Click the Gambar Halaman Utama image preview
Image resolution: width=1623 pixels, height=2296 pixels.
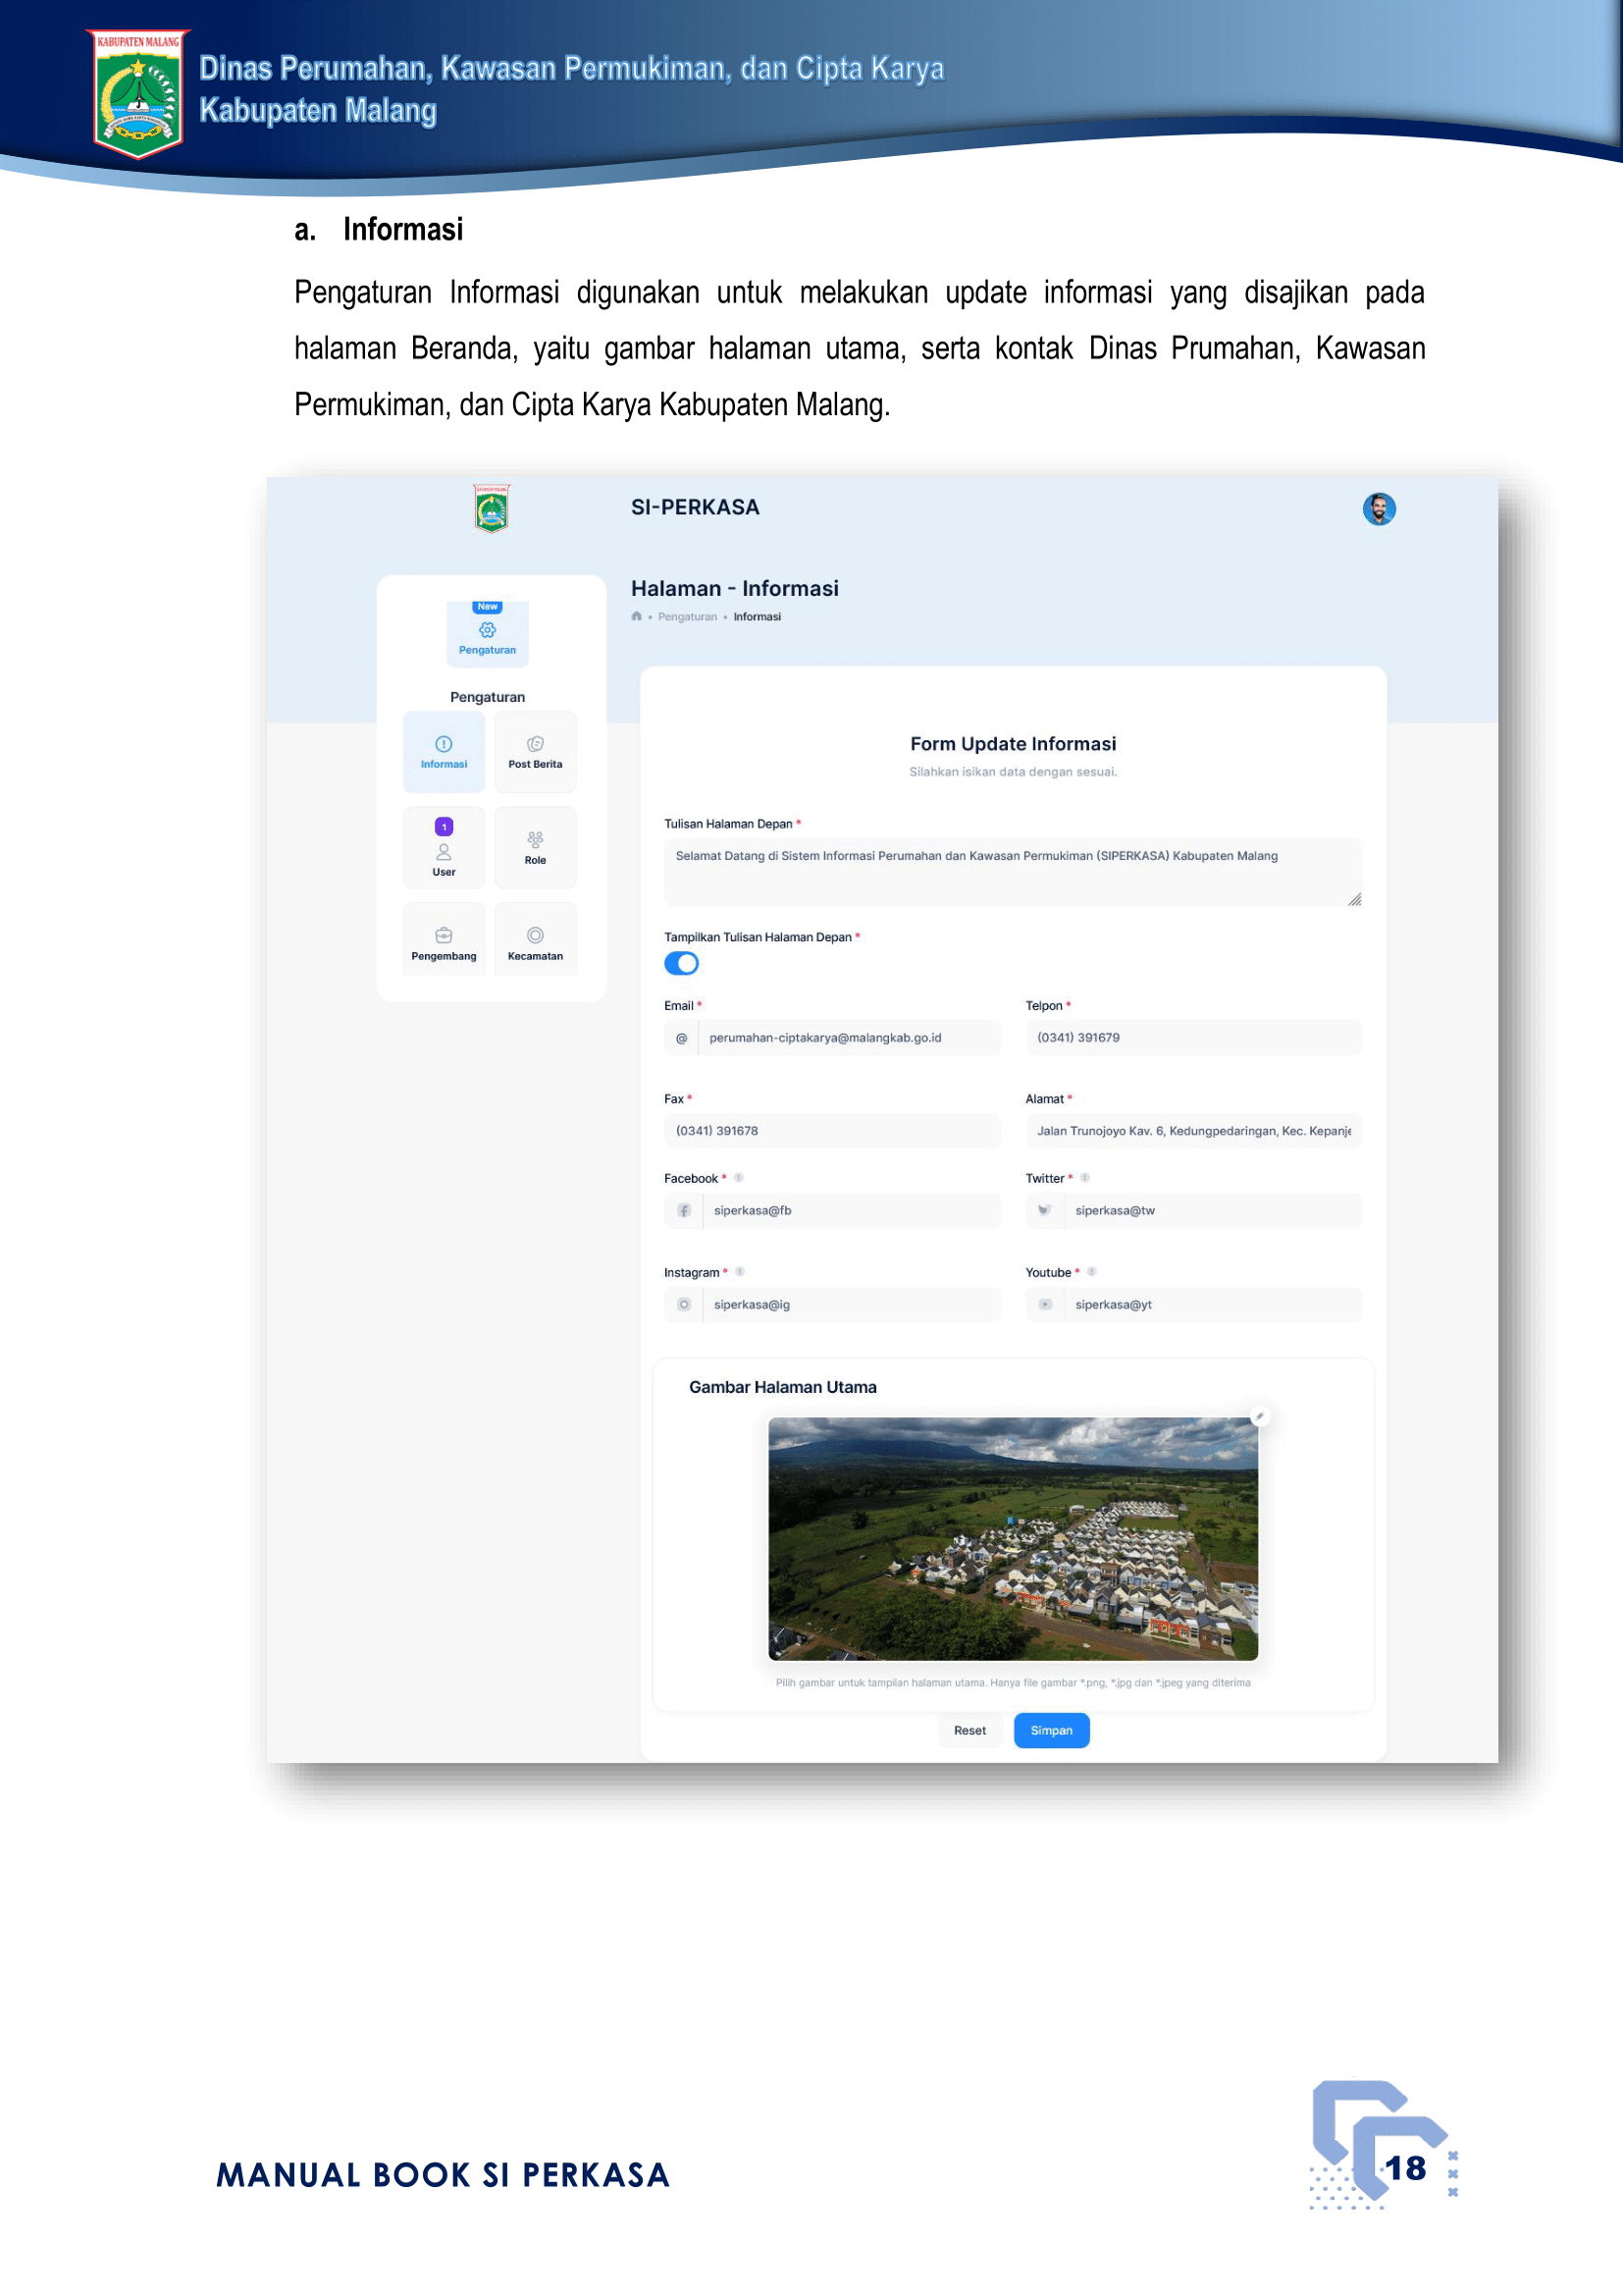1013,1538
